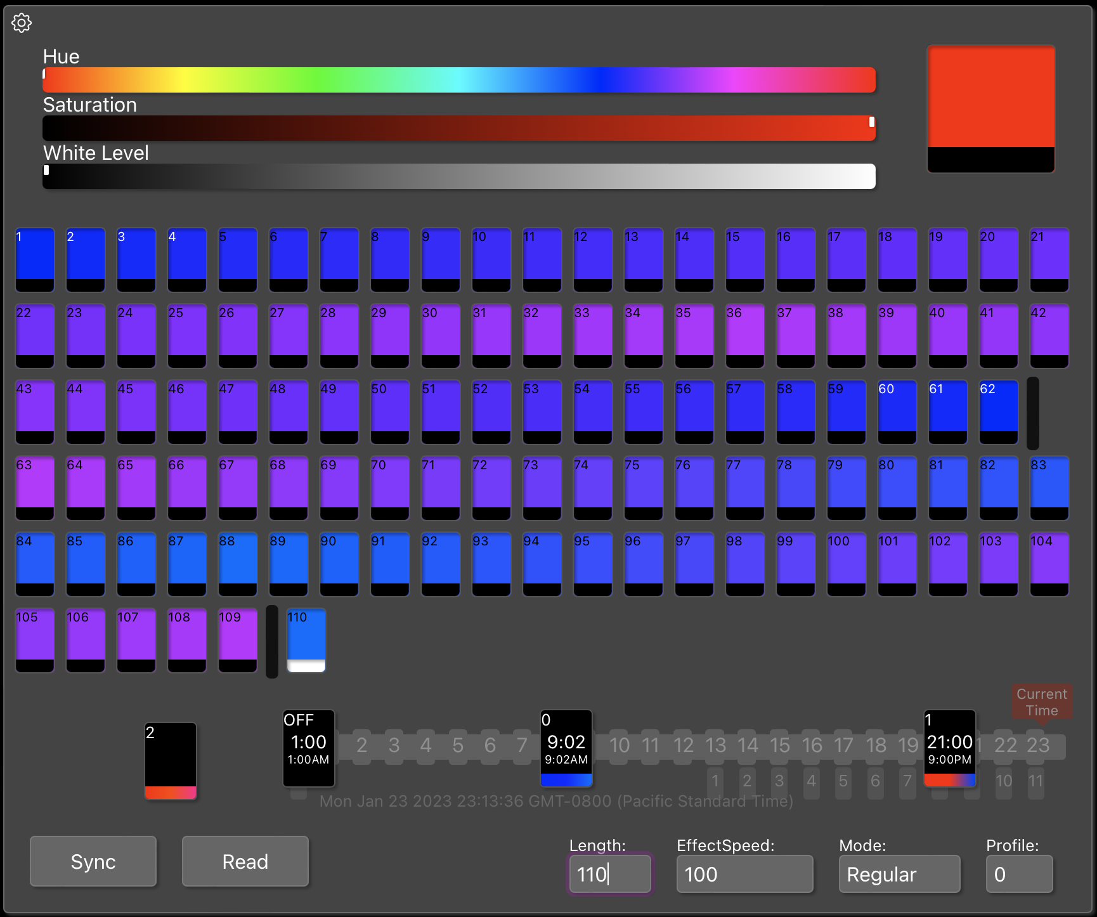Select the unscheduled profile 2 card
Screen dimensions: 1097x917
coord(171,760)
